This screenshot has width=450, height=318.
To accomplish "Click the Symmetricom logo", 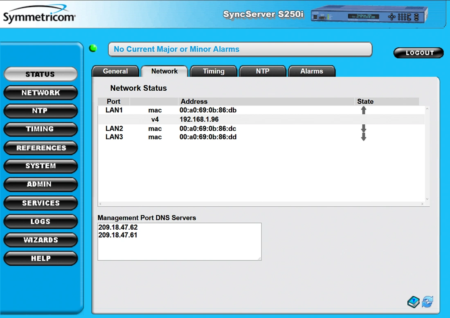I will click(39, 14).
